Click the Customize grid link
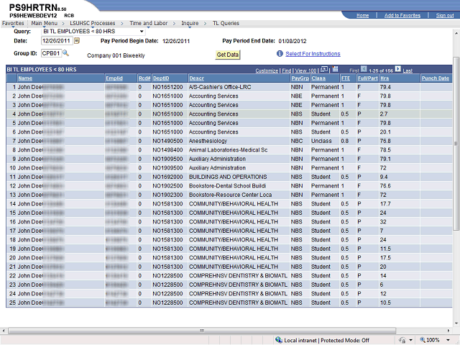The height and width of the screenshot is (345, 460). 266,70
